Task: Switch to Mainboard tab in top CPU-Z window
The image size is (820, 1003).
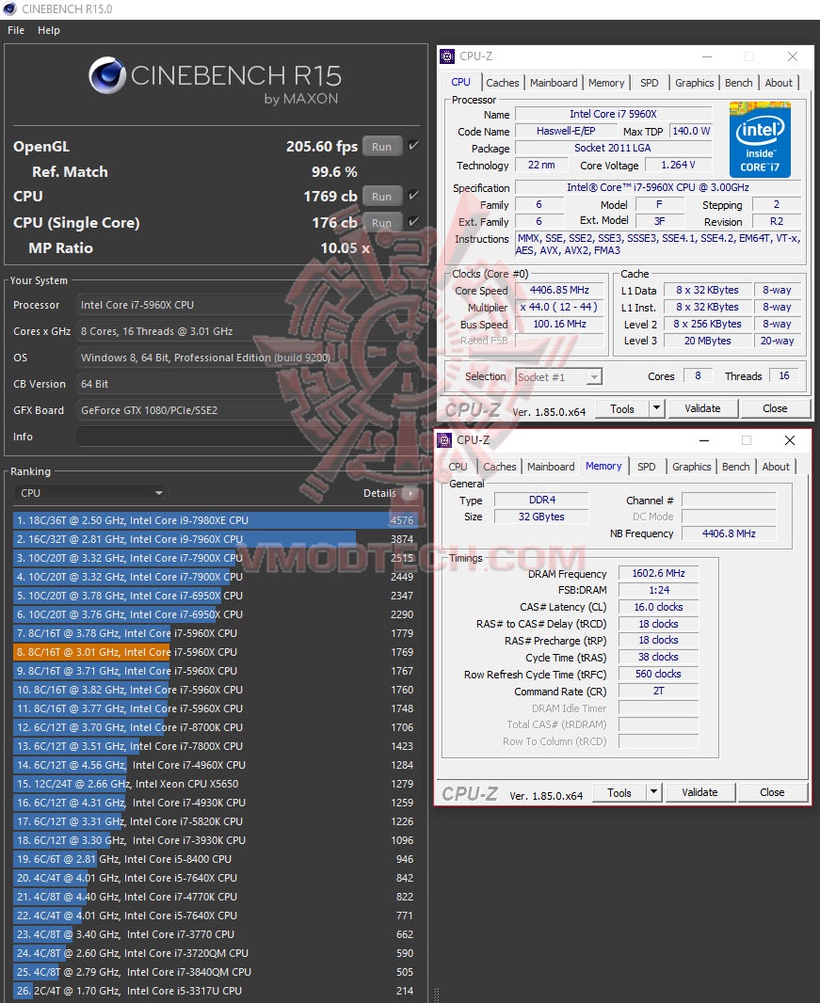Action: point(554,83)
